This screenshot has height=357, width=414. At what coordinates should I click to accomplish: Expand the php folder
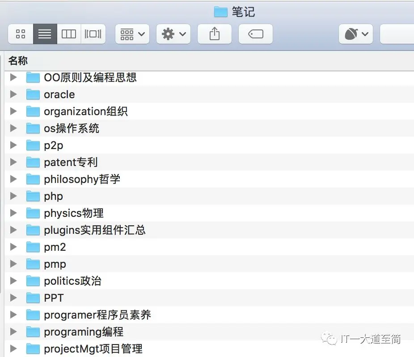pyautogui.click(x=13, y=196)
